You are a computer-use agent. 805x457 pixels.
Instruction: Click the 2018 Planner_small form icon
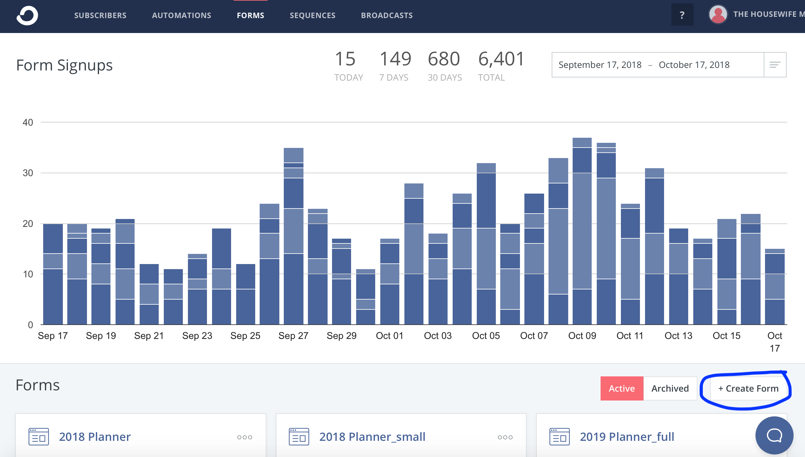click(x=299, y=437)
